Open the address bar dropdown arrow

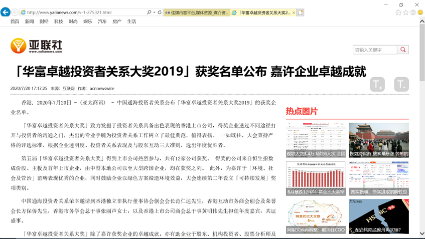click(x=154, y=12)
